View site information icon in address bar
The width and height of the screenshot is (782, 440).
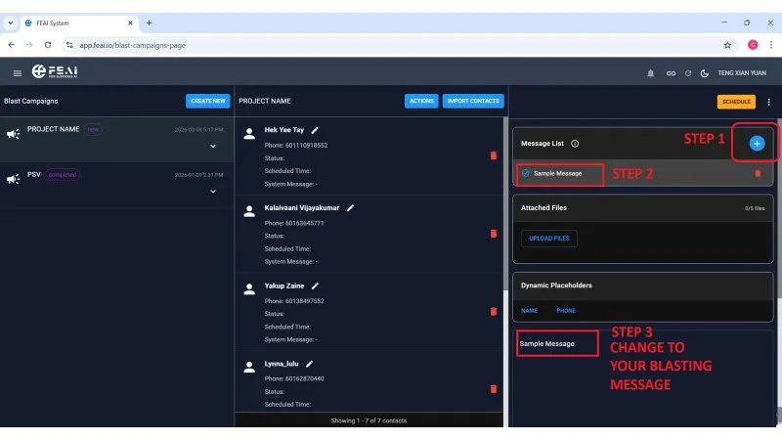pos(69,45)
